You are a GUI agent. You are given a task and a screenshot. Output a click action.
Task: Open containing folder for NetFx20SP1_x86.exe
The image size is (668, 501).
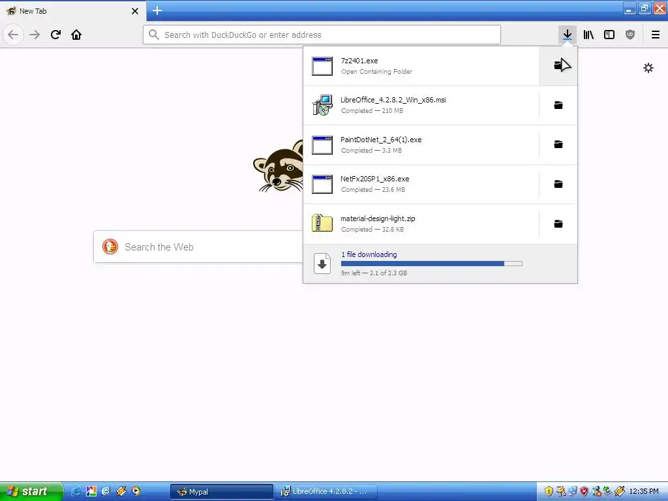(x=558, y=184)
